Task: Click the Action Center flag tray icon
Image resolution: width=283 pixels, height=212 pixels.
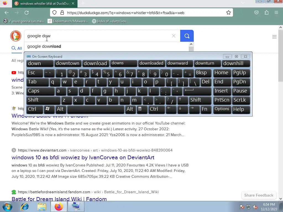Action: click(x=242, y=207)
